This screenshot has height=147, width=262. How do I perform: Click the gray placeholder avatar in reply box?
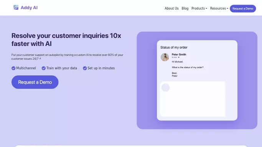tap(165, 88)
